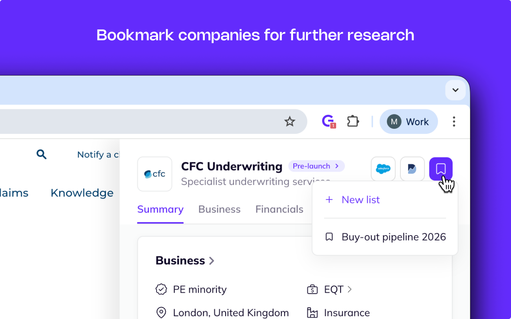Switch to the Business tab
The width and height of the screenshot is (511, 319).
coord(220,209)
